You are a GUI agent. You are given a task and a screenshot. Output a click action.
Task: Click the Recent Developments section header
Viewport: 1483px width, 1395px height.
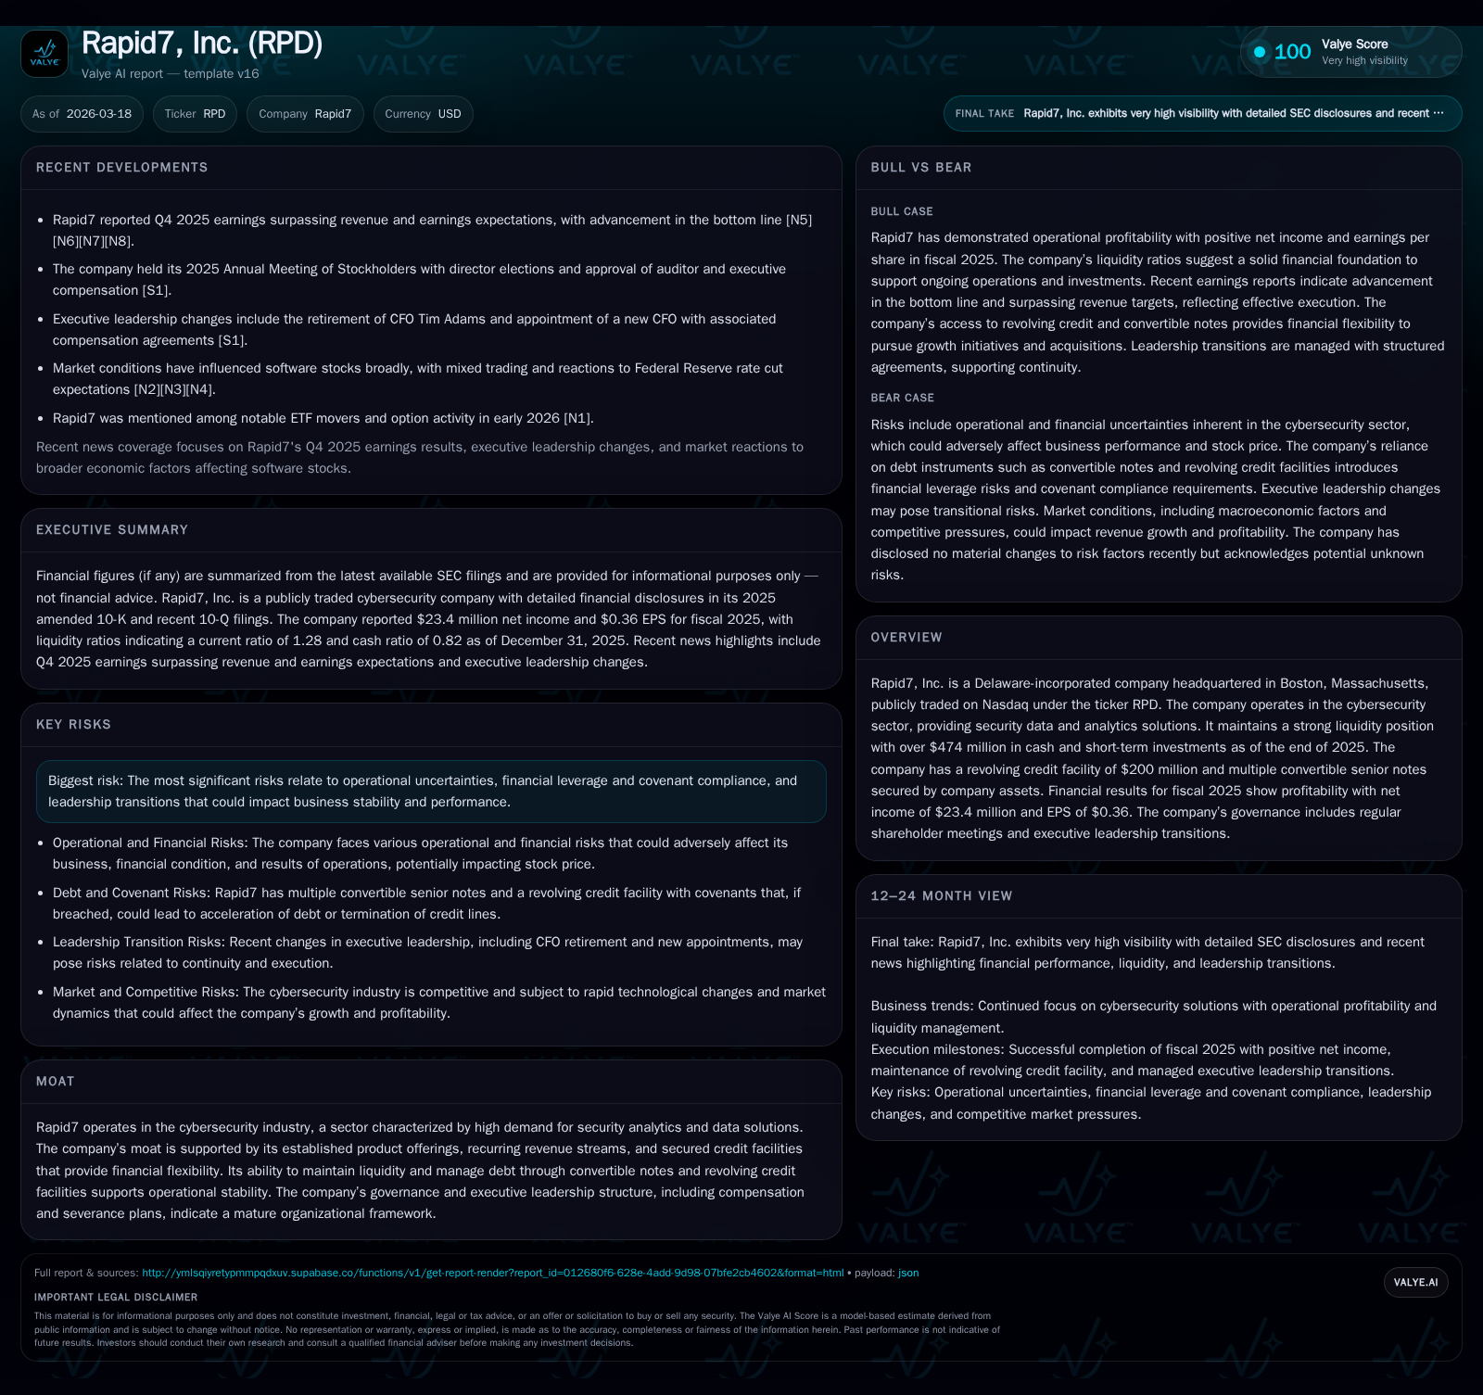pos(121,168)
